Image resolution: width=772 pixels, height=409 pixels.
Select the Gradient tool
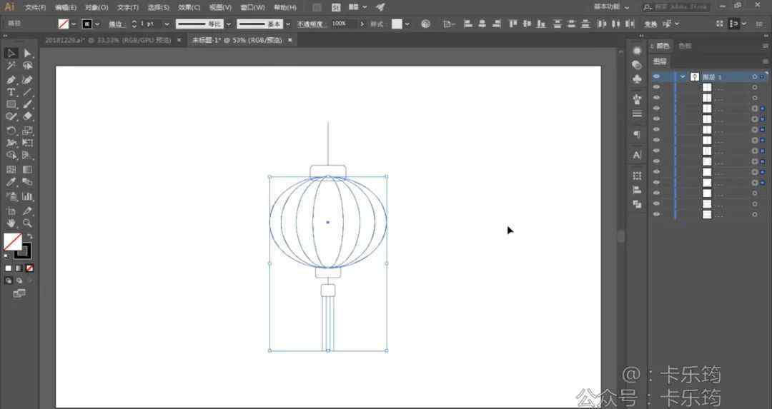pyautogui.click(x=28, y=170)
